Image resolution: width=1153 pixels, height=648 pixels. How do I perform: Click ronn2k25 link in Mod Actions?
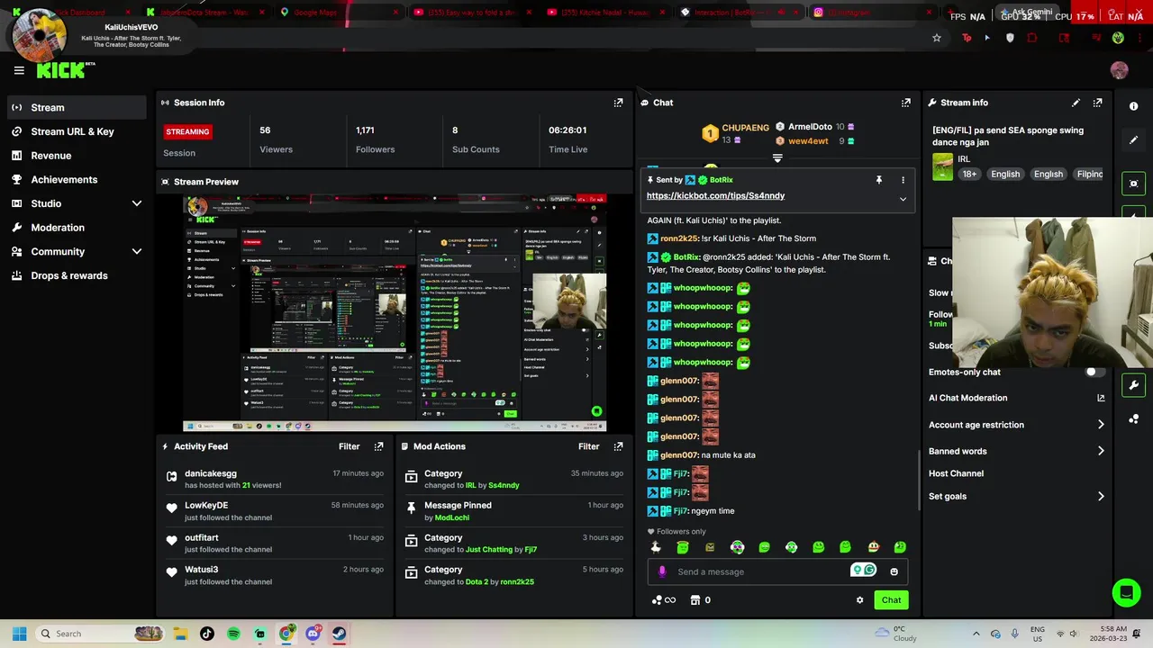click(517, 582)
